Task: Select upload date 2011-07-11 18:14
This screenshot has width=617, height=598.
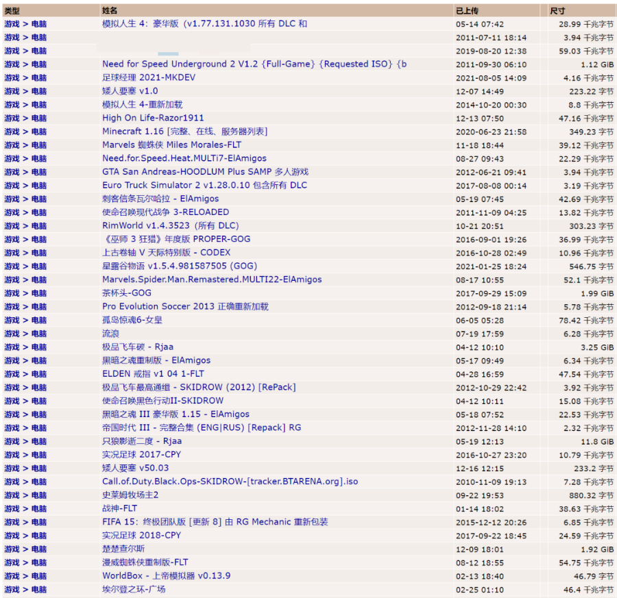Action: tap(491, 38)
